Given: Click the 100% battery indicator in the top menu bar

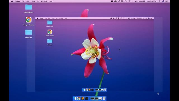Looking at the screenshot, I should (x=142, y=1).
